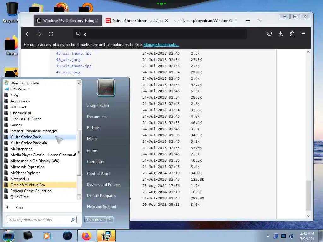Viewport: 323px width, 242px height.
Task: Expand the K-Lite Codec Pack folder
Action: pyautogui.click(x=40, y=137)
